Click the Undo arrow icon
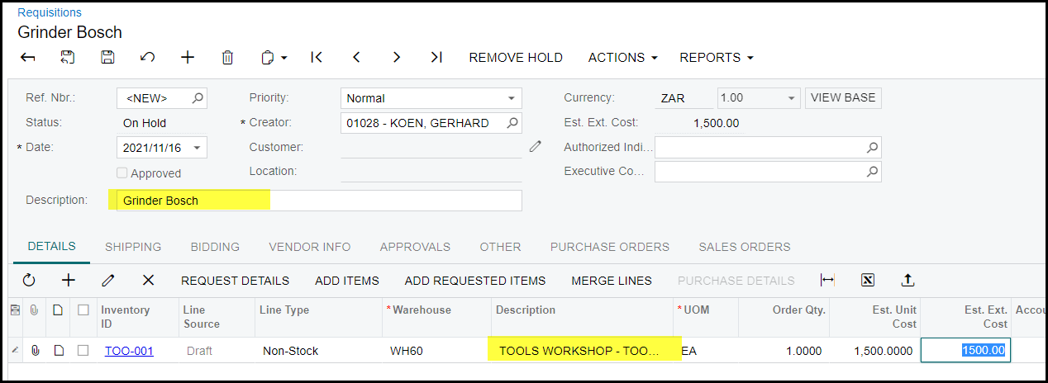 [x=147, y=58]
